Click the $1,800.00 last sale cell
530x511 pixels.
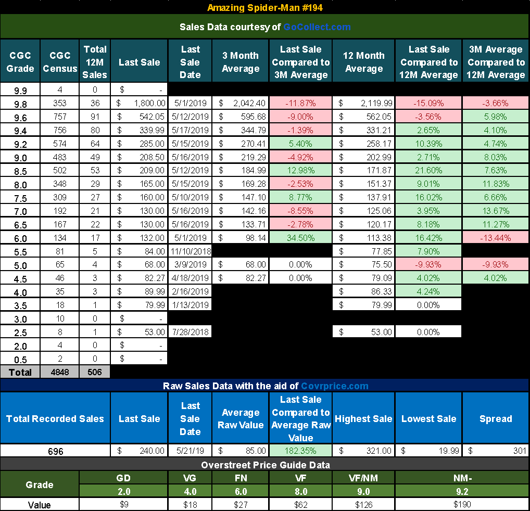[x=139, y=103]
